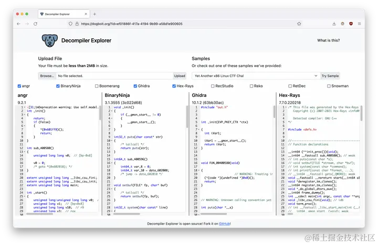The image size is (378, 245).
Task: Enable the Reko checkbox
Action: [x=251, y=86]
